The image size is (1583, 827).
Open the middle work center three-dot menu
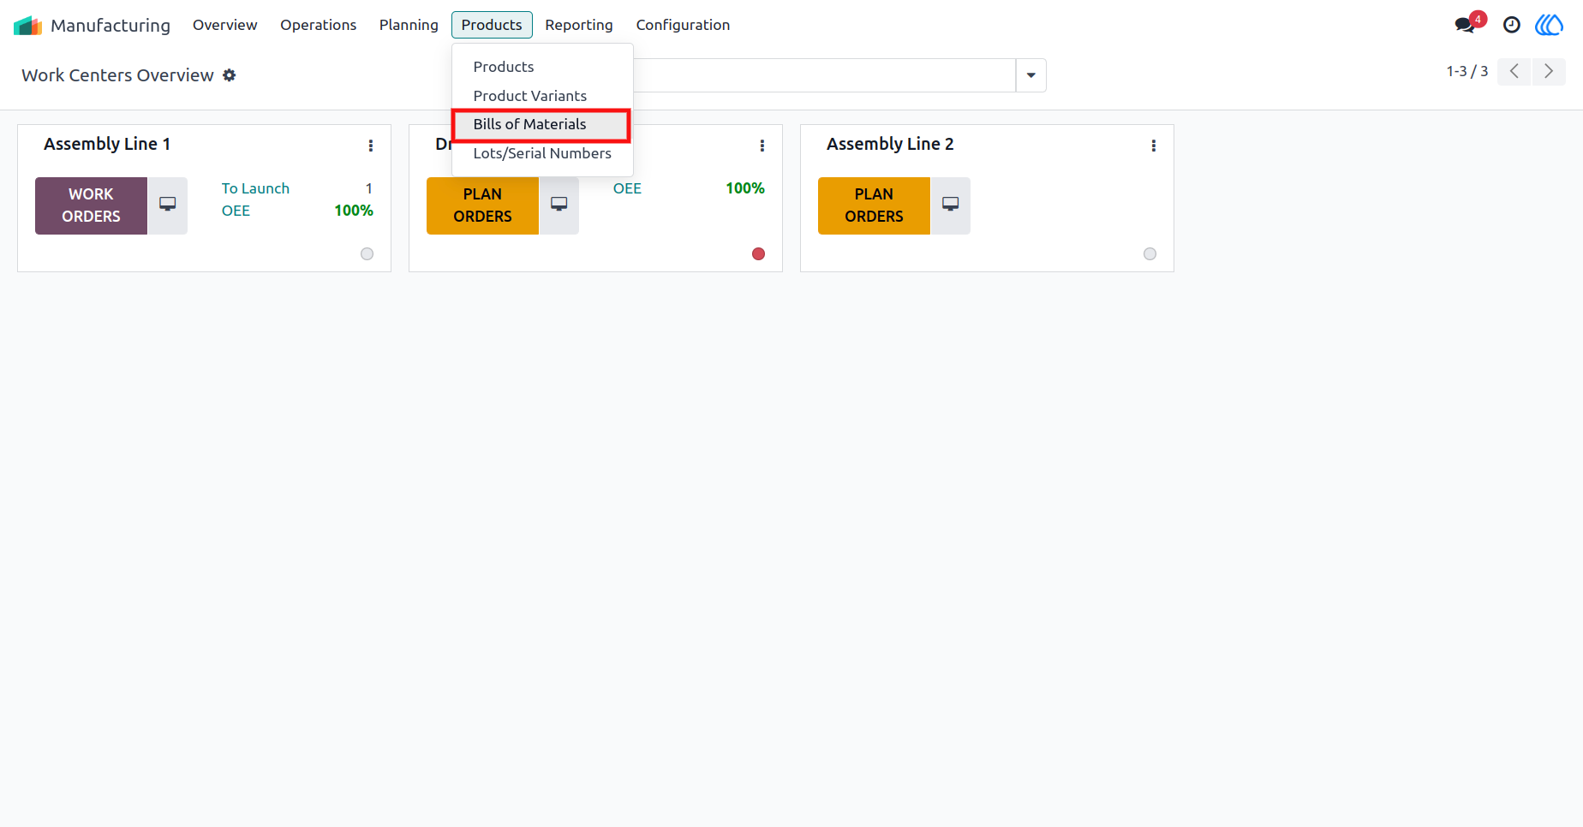pyautogui.click(x=762, y=146)
